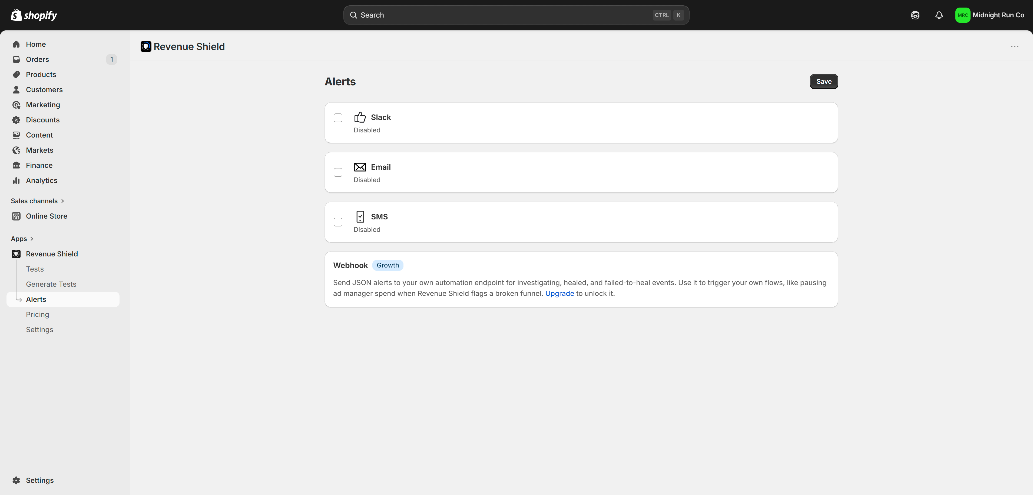Open the Markets section

pos(63,150)
